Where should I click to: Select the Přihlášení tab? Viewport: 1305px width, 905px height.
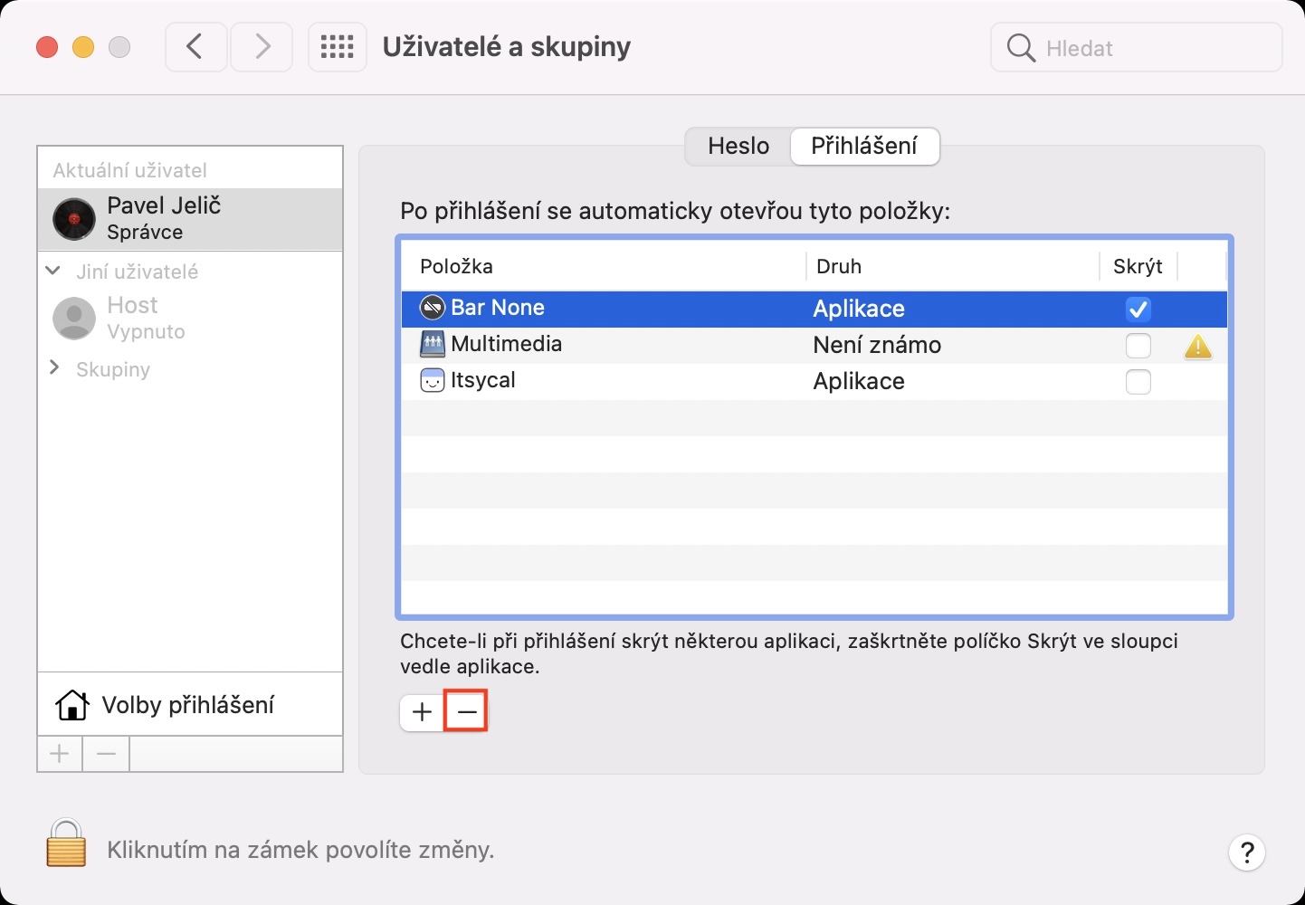click(863, 146)
